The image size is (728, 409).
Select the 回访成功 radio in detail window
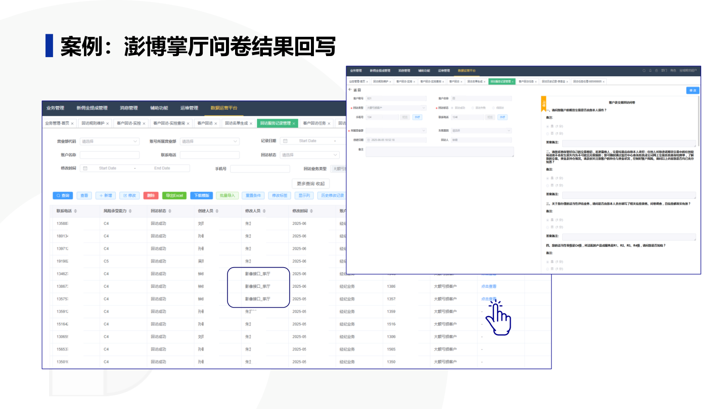(452, 108)
